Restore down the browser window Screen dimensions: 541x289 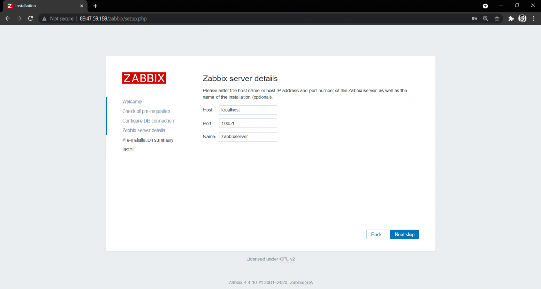click(x=517, y=6)
